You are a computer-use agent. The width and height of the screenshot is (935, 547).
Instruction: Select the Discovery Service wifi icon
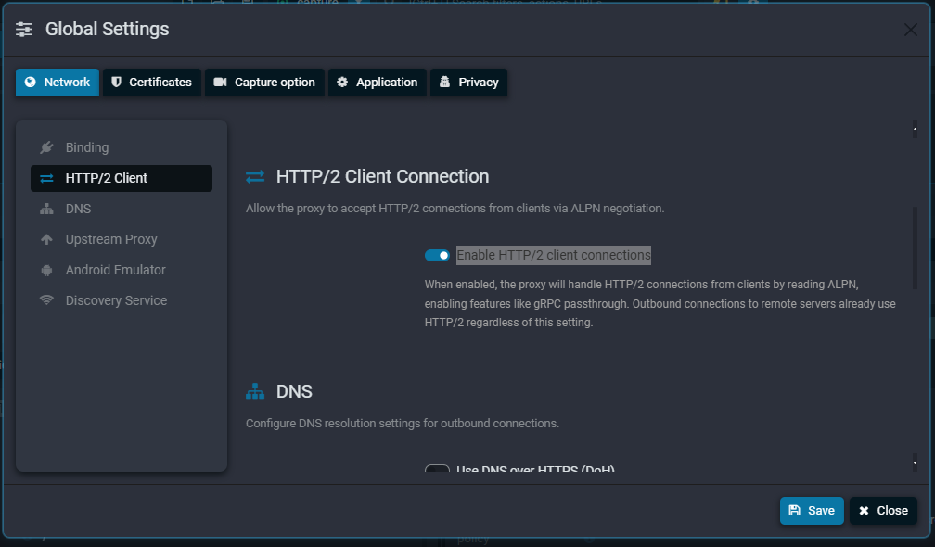(45, 299)
